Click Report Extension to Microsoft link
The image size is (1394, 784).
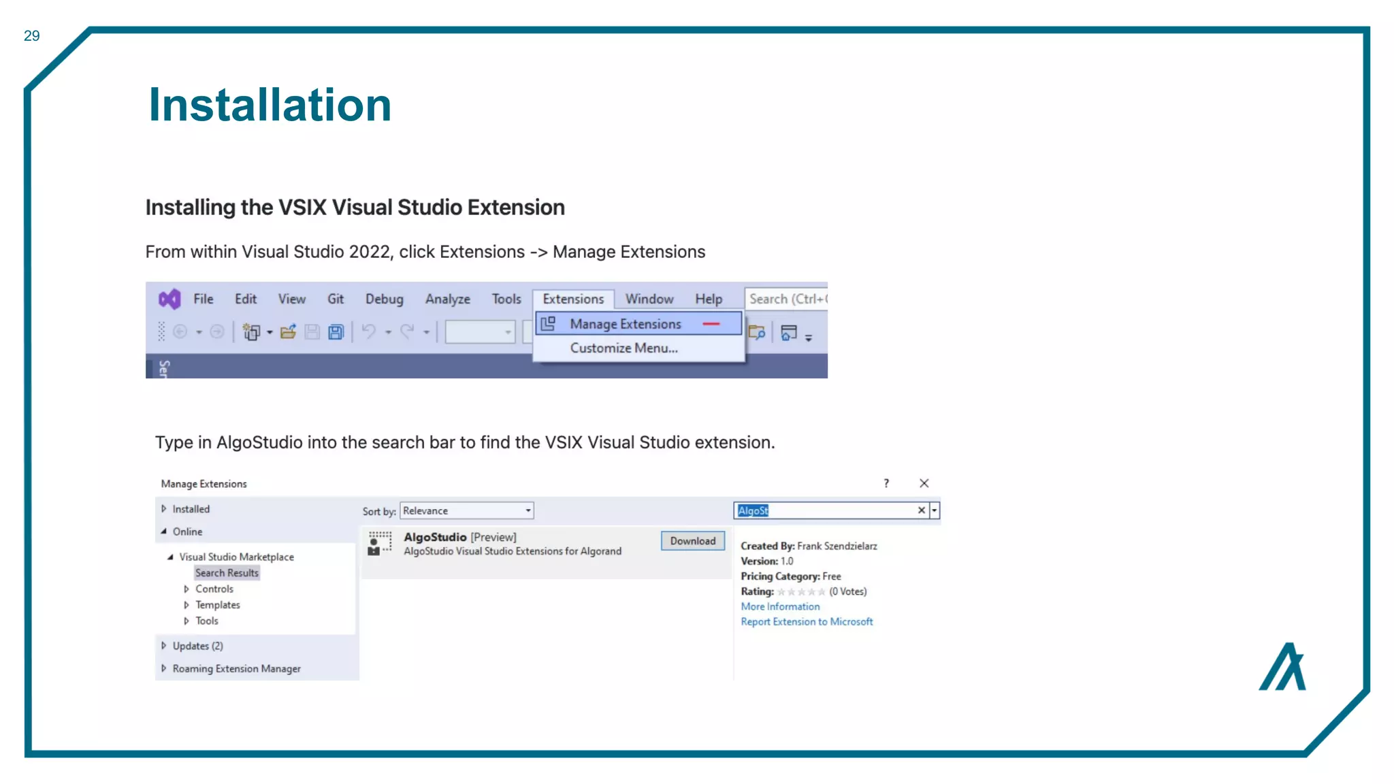807,621
